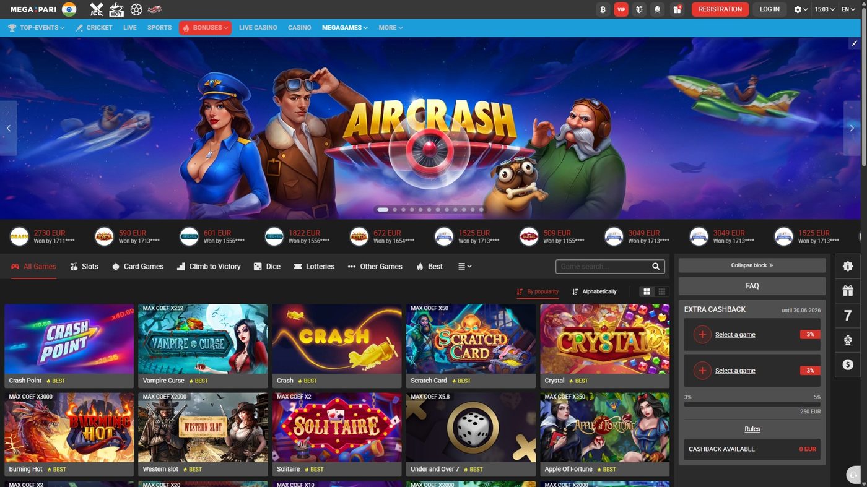This screenshot has height=487, width=867.
Task: Open the Vampire Curse game thumbnail
Action: pos(203,339)
